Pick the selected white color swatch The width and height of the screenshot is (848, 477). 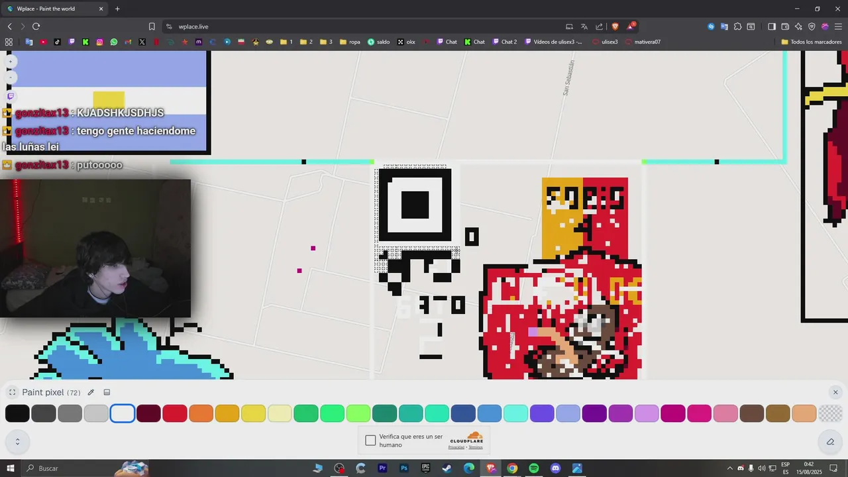pos(123,413)
